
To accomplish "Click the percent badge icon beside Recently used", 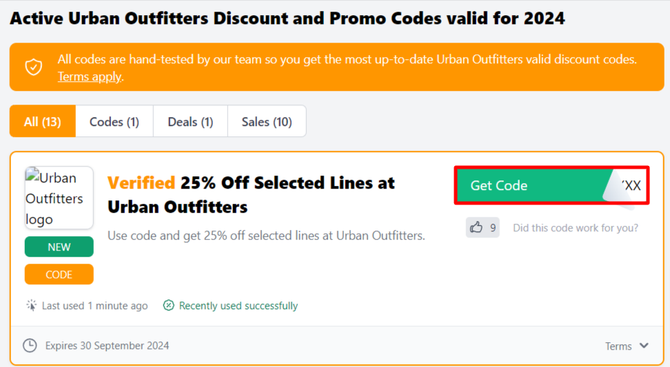I will 169,305.
